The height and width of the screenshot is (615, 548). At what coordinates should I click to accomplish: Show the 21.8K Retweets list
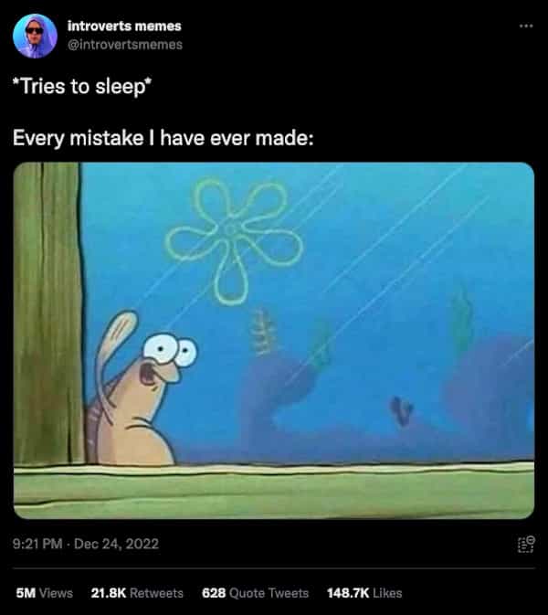click(137, 593)
